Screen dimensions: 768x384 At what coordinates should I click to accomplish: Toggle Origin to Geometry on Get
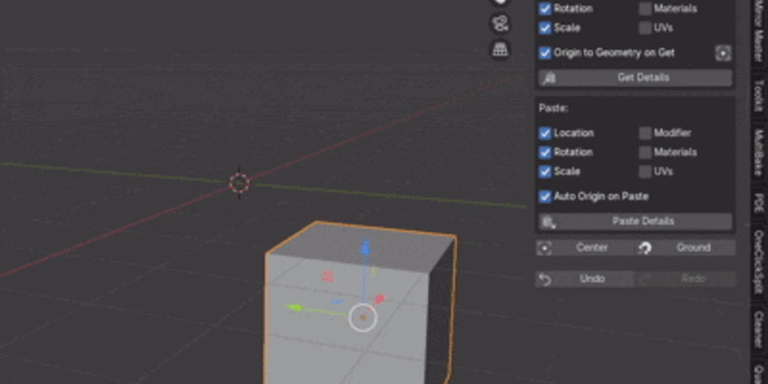click(x=545, y=53)
